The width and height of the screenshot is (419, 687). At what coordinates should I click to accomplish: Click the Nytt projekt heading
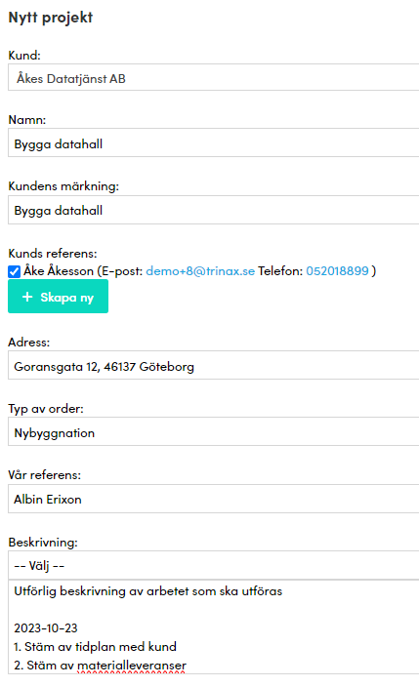(x=51, y=18)
